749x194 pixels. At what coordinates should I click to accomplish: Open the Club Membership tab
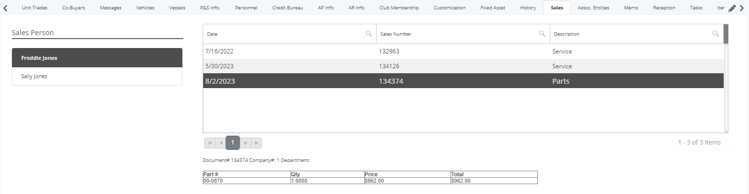coord(399,8)
